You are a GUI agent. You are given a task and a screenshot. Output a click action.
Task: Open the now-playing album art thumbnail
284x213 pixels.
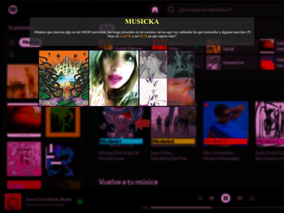click(x=13, y=201)
